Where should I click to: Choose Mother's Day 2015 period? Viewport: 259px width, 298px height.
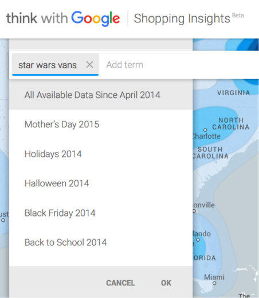click(x=101, y=124)
